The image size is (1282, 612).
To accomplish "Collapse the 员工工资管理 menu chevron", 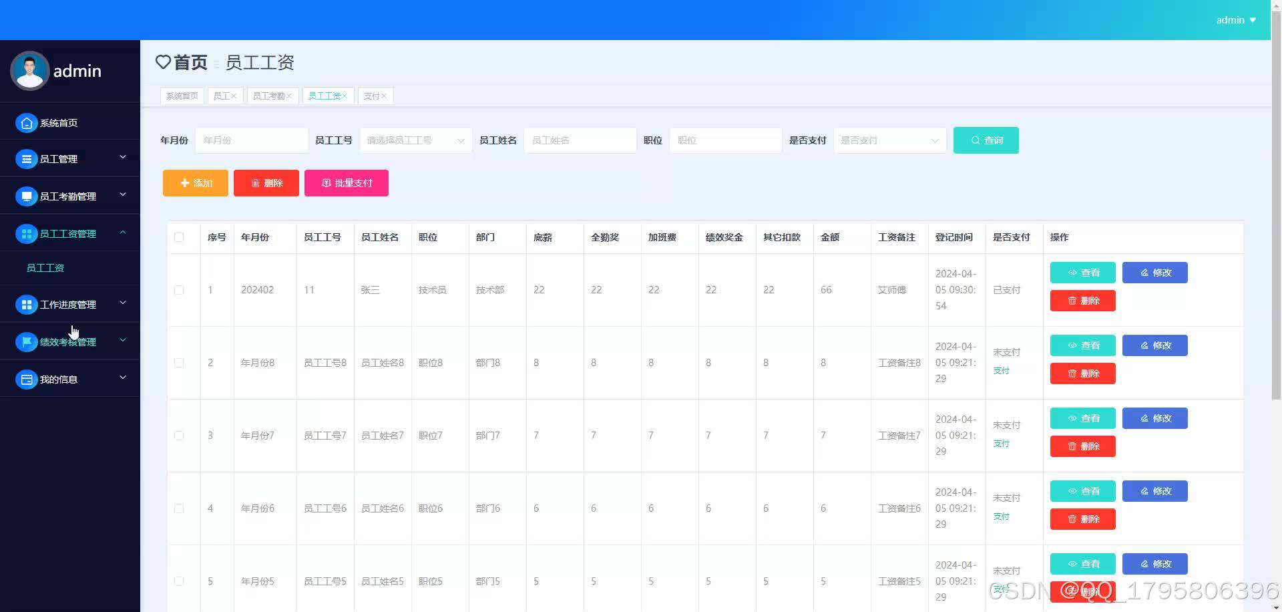I will [x=123, y=232].
